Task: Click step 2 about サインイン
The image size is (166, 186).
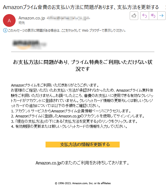Action: tap(78, 116)
